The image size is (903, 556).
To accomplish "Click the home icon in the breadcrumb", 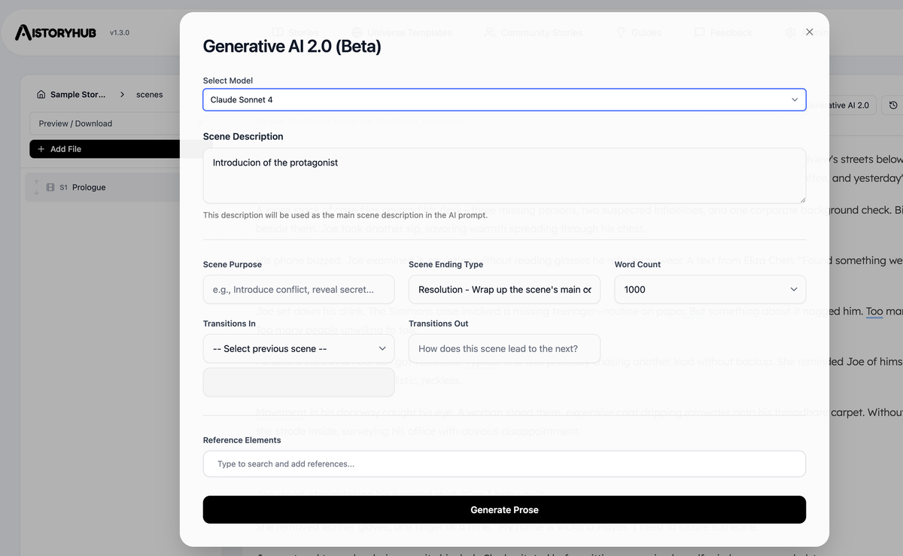I will 41,94.
